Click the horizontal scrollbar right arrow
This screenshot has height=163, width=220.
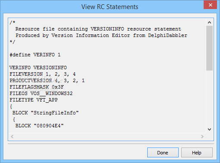202,136
